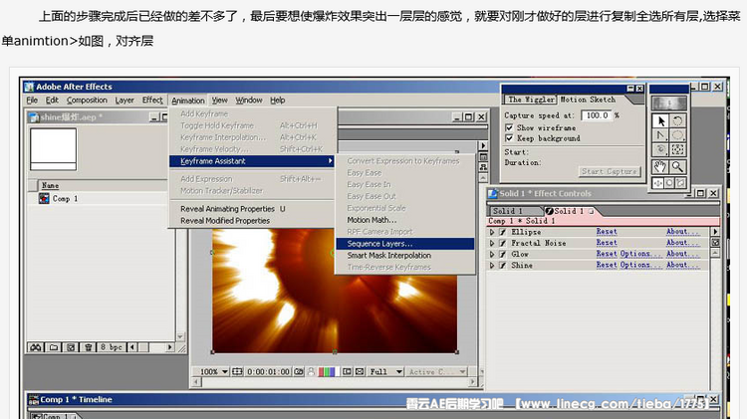Expand the Fractal Noise effect properties
The width and height of the screenshot is (747, 419).
coord(492,243)
